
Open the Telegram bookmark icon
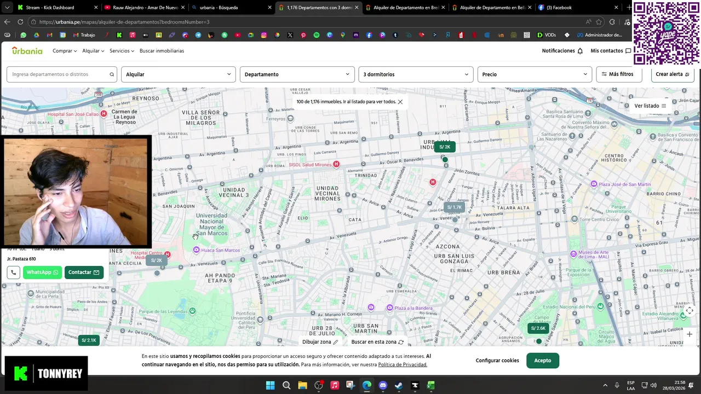[x=198, y=35]
